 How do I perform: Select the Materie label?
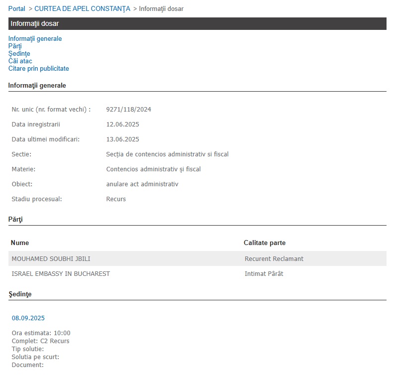click(x=23, y=169)
